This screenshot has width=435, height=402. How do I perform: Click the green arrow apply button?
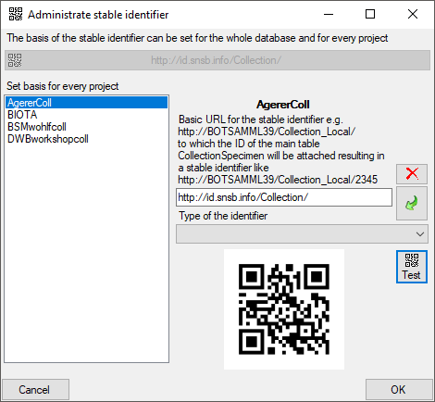[x=412, y=203]
